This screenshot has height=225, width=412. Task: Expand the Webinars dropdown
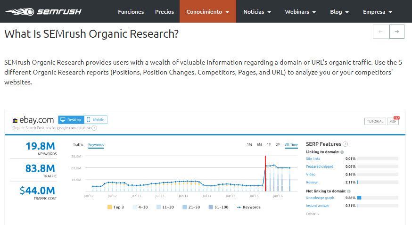300,12
